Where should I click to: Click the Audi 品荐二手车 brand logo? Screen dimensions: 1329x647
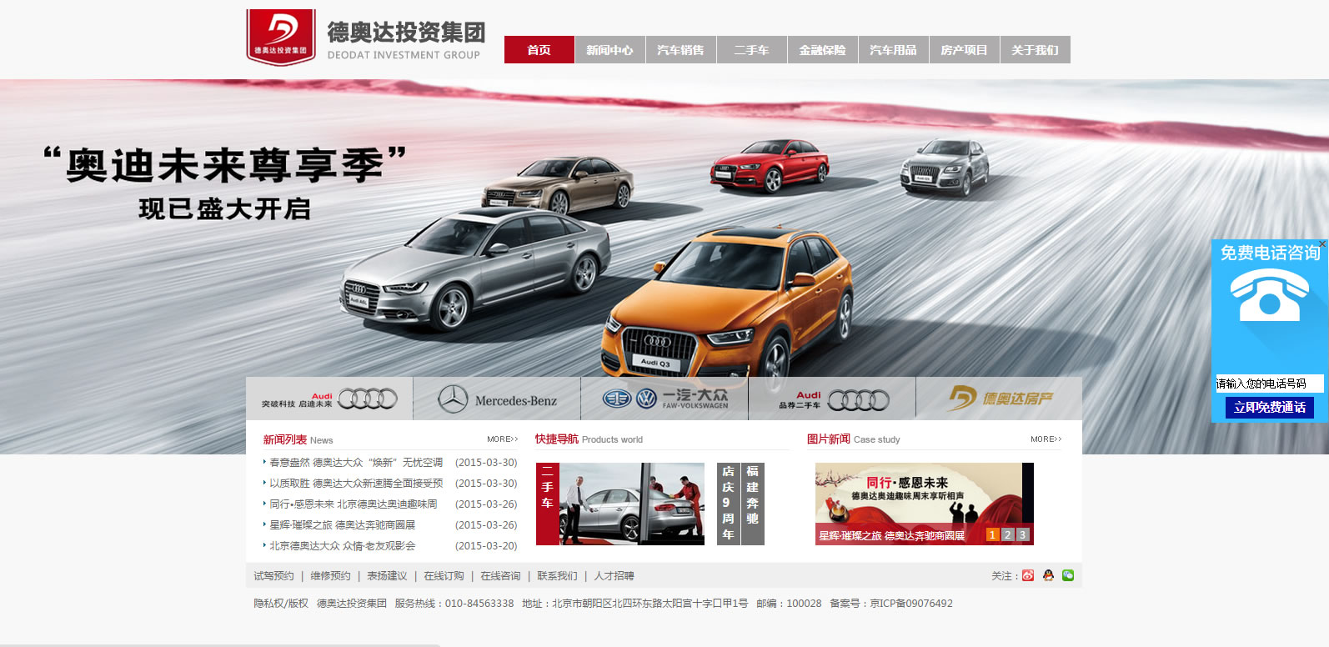pos(832,399)
